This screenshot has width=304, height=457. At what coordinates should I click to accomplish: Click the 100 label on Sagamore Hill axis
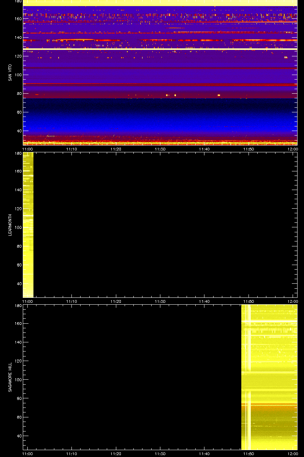click(x=18, y=380)
